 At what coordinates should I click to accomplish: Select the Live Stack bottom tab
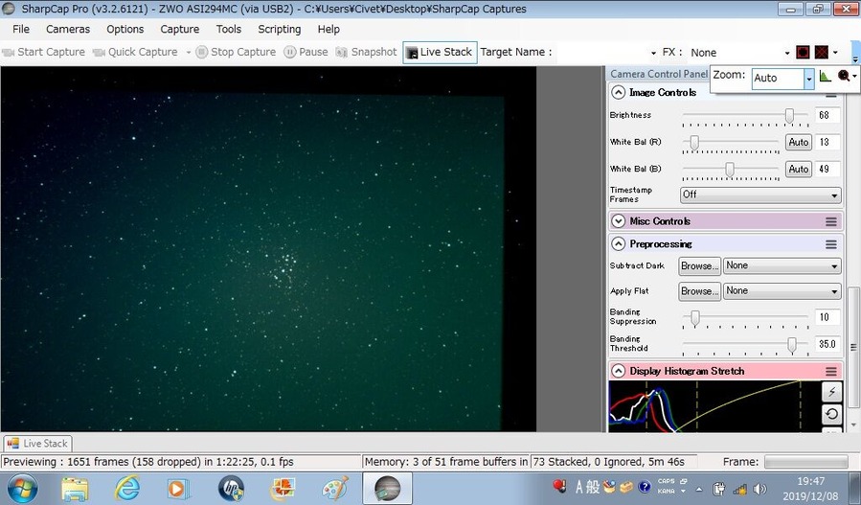[38, 444]
